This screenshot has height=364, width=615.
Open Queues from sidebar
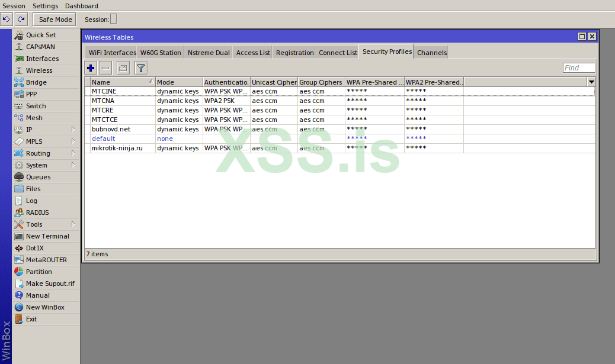tap(46, 177)
